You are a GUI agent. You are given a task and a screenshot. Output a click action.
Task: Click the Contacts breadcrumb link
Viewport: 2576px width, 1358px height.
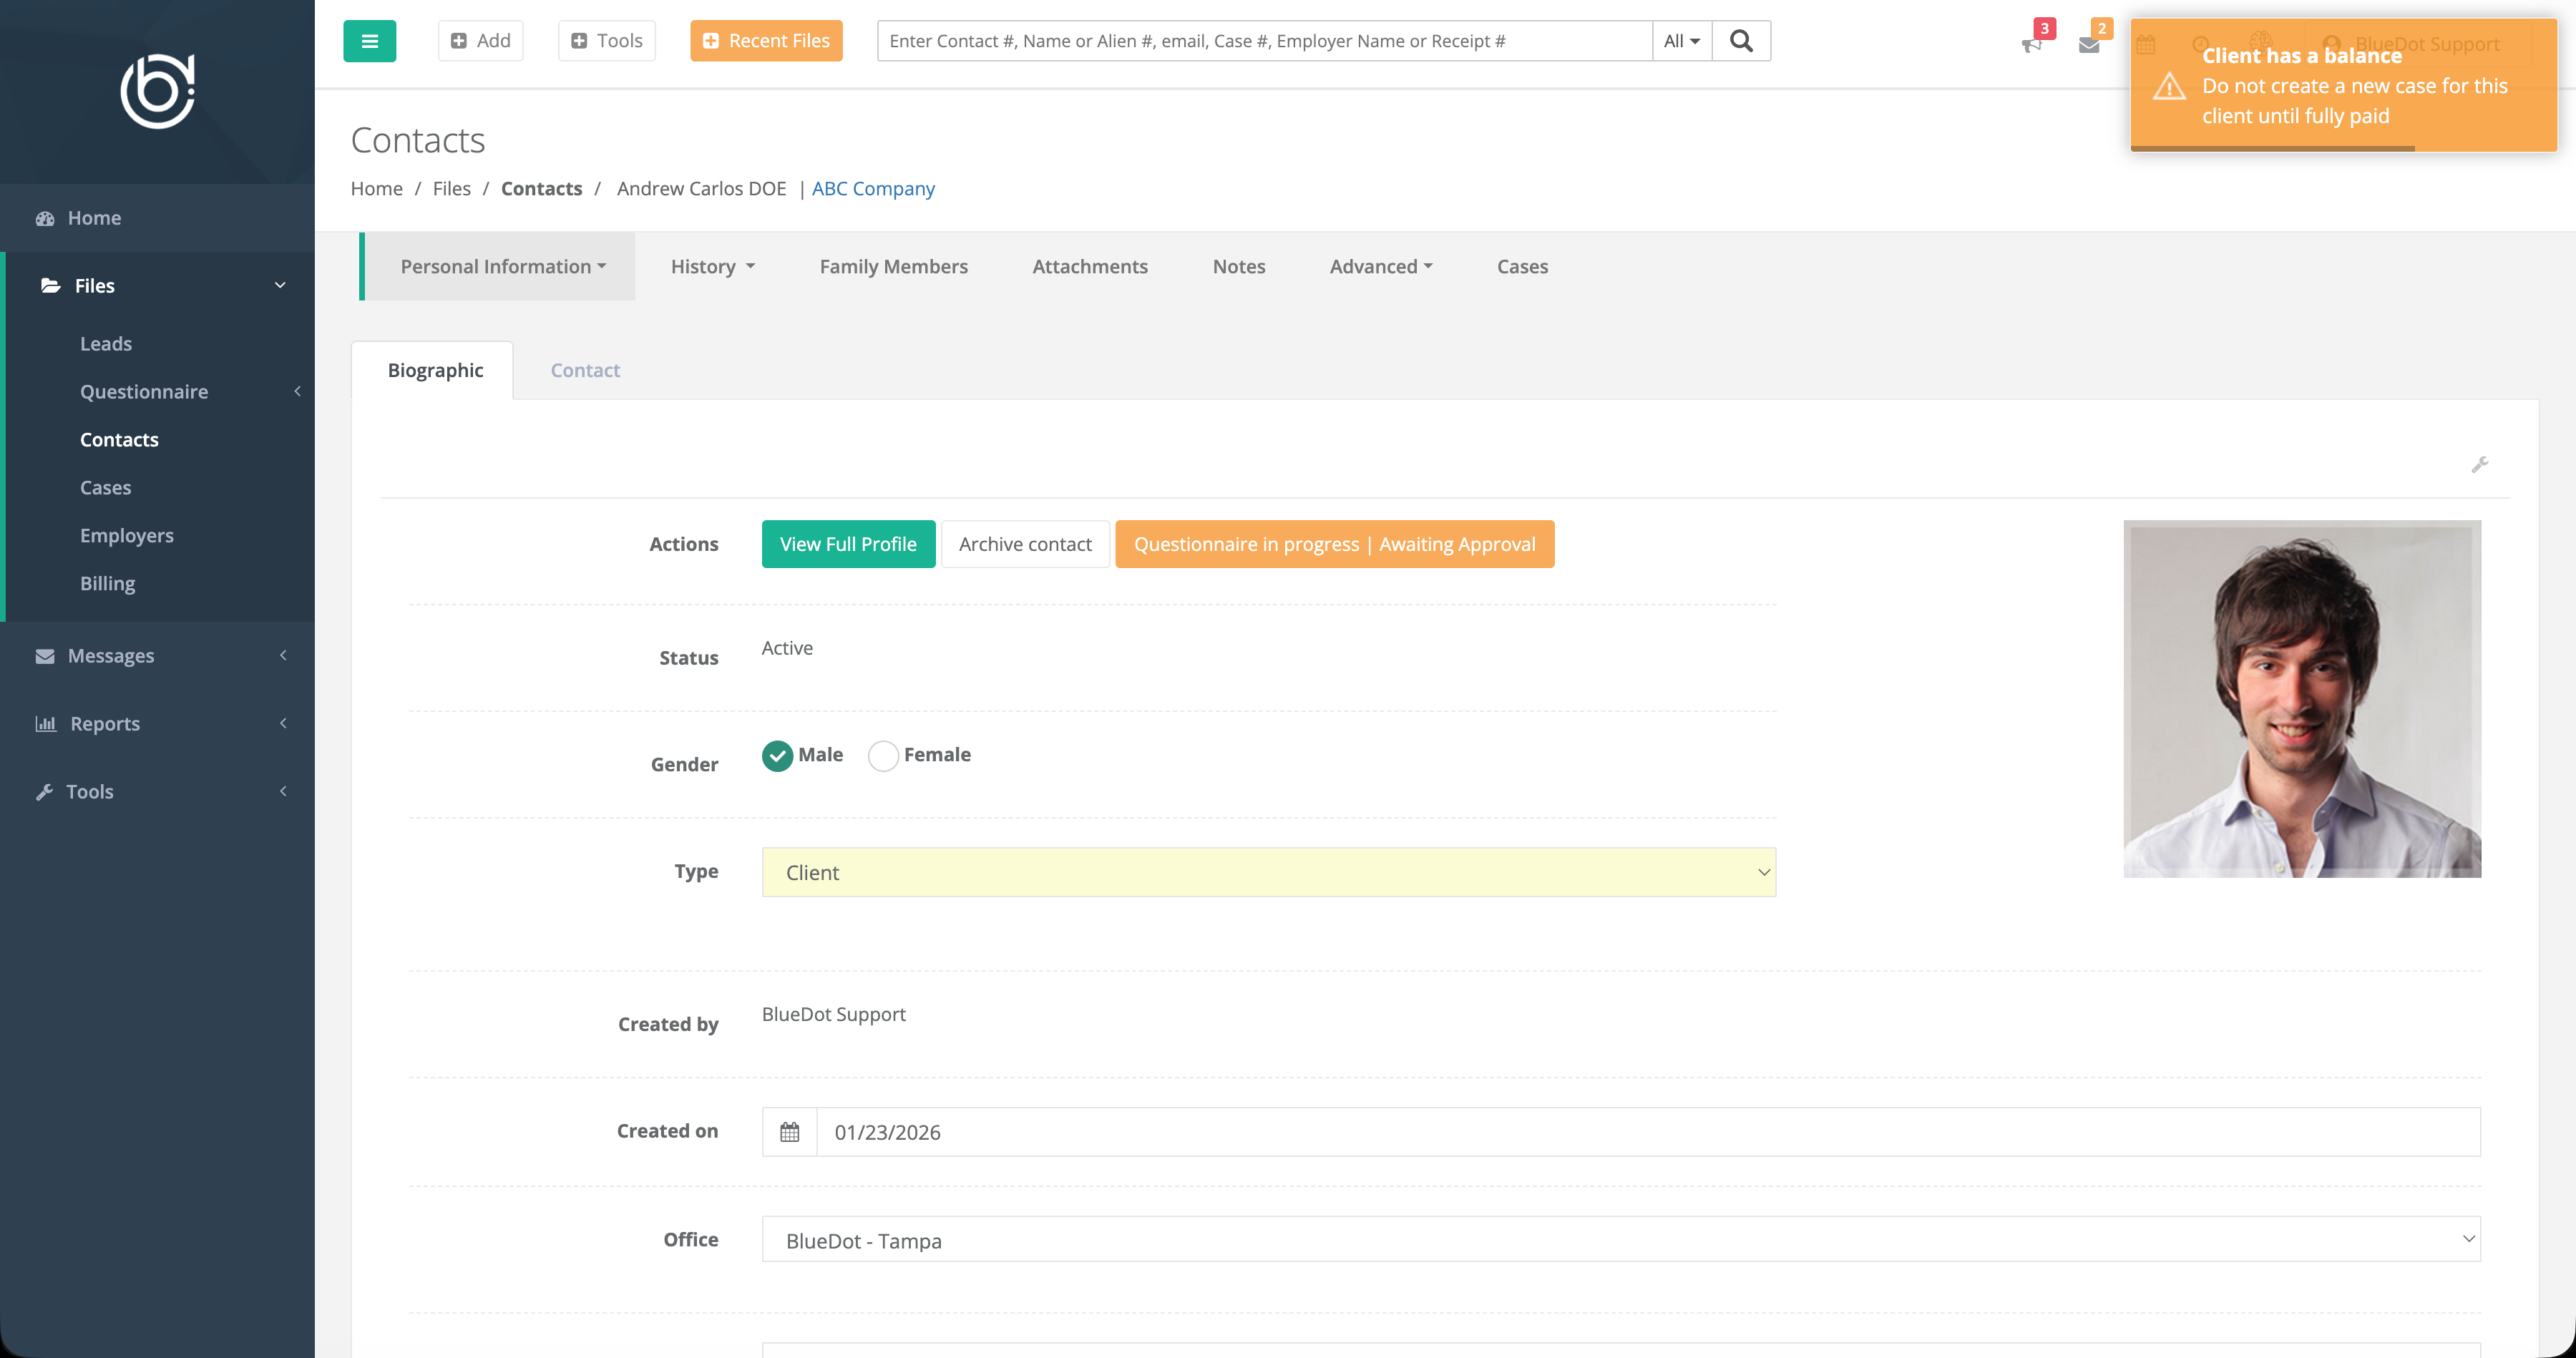click(x=541, y=189)
